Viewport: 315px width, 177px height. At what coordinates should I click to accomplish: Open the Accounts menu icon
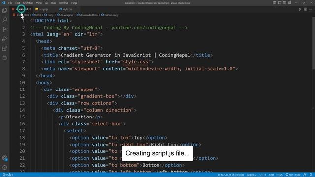[x=4, y=158]
